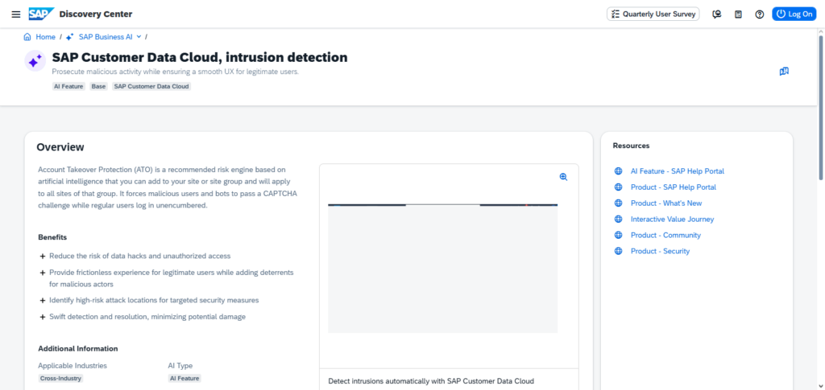
Task: Click the preview image thumbnail
Action: 442,269
